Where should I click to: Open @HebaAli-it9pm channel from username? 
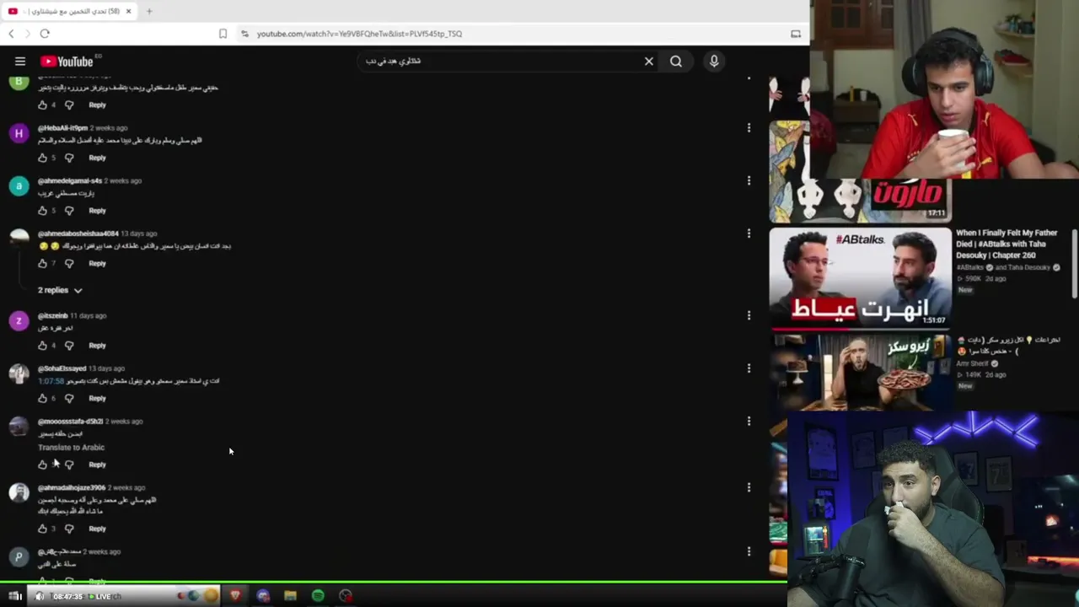coord(62,128)
